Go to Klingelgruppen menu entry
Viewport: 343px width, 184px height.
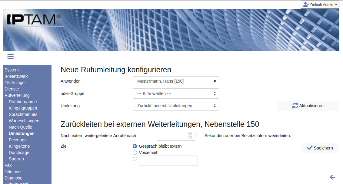(23, 108)
